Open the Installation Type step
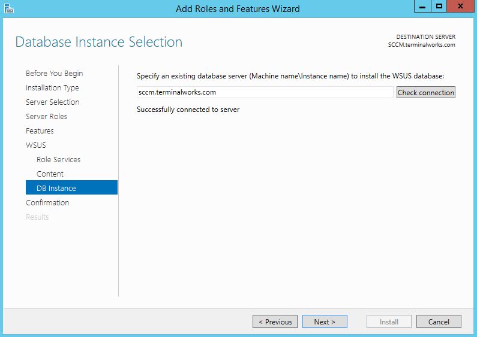Viewport: 477px width, 337px height. (52, 88)
